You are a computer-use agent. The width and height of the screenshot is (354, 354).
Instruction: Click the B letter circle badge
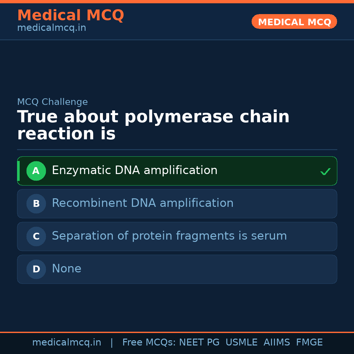tap(36, 204)
